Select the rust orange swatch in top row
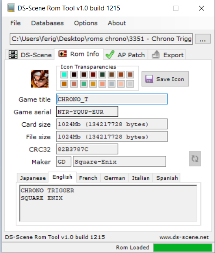 coord(121,75)
